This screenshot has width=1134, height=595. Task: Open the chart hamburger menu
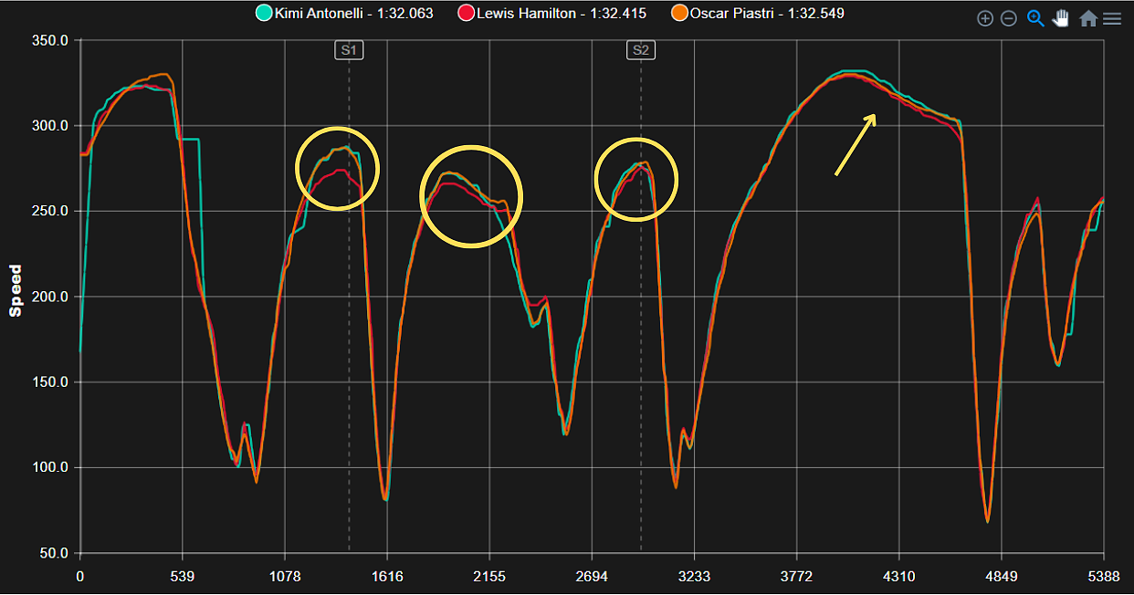tap(1112, 18)
